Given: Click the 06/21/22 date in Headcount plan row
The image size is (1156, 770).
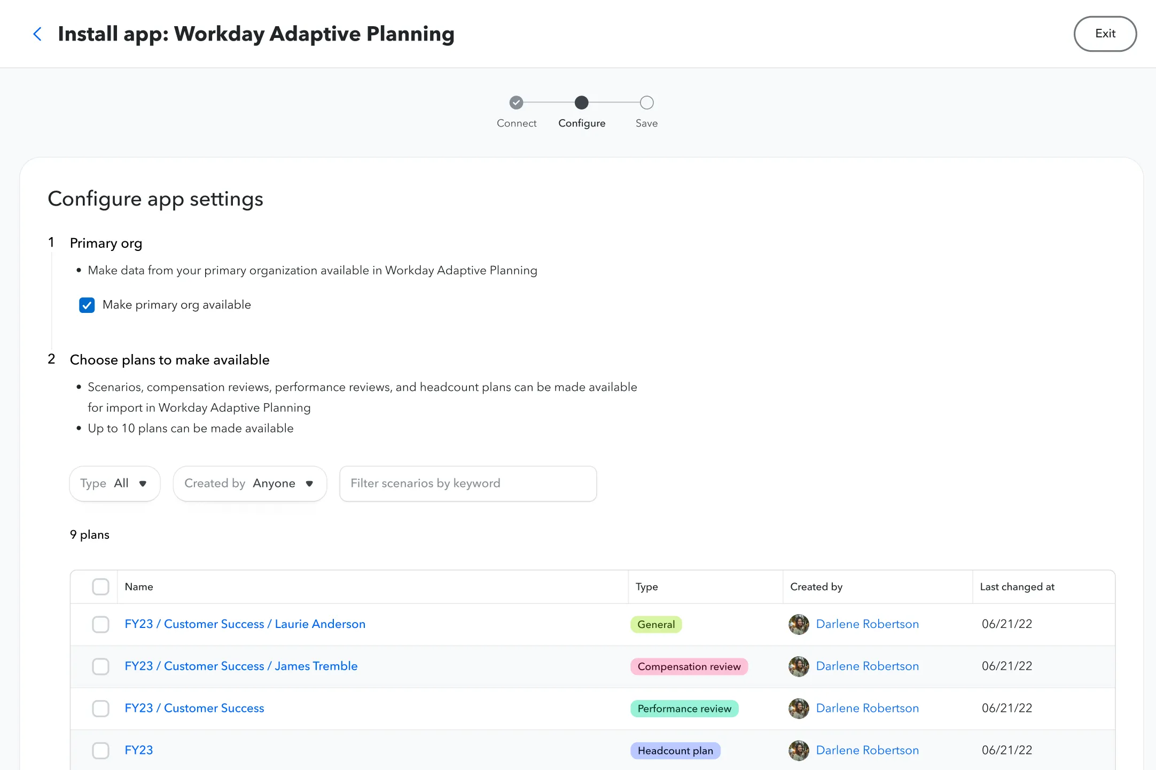Looking at the screenshot, I should coord(1006,750).
